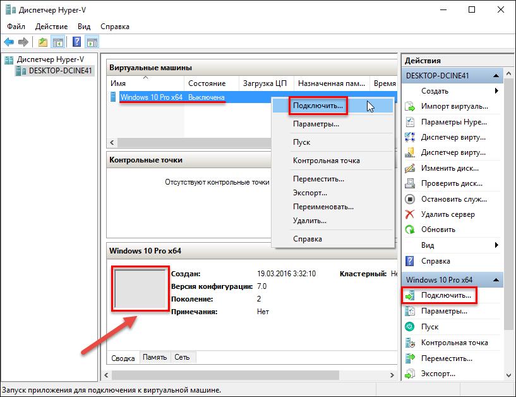Click the Help icon in Actions pane

[410, 261]
